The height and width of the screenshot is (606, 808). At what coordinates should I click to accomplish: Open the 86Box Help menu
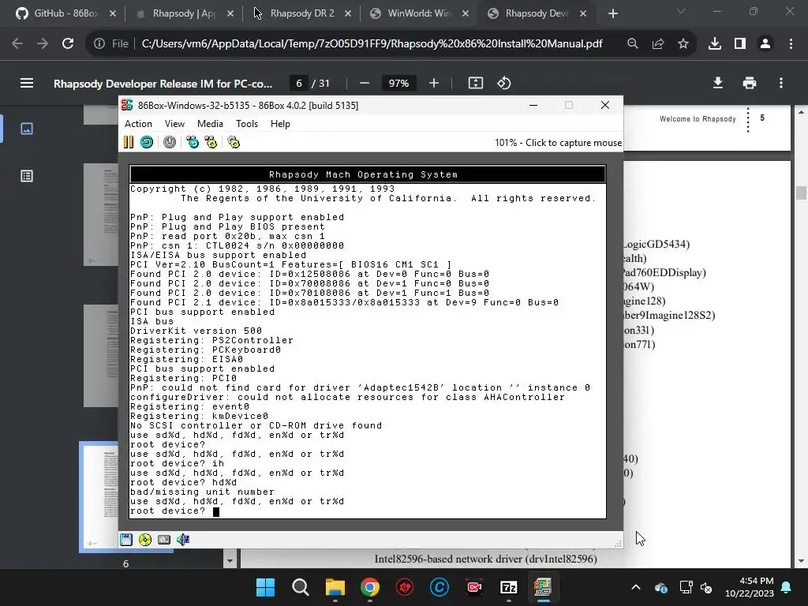click(280, 124)
